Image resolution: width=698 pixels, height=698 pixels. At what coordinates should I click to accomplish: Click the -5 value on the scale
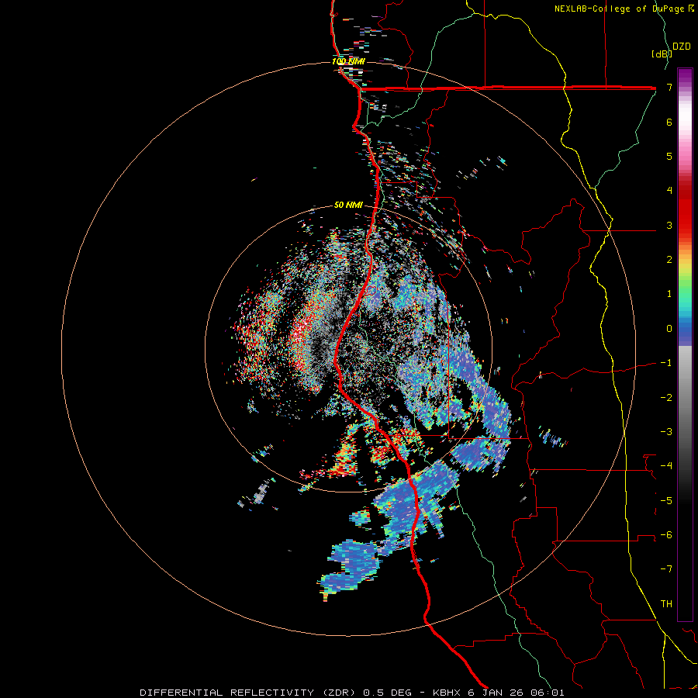(666, 500)
